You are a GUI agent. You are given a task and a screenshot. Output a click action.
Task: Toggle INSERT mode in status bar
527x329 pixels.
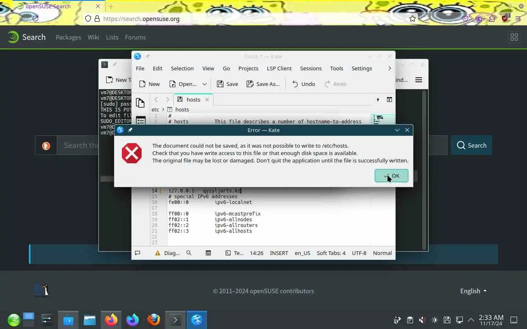pos(279,253)
